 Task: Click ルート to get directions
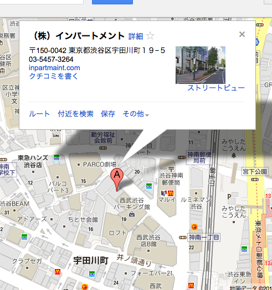(x=39, y=114)
